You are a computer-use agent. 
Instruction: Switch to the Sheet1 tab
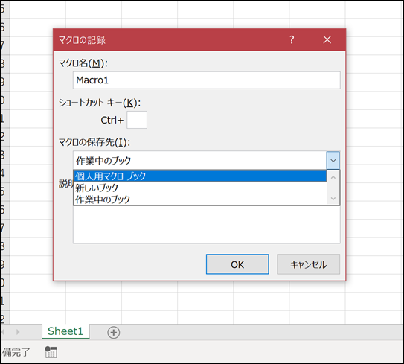pyautogui.click(x=65, y=331)
